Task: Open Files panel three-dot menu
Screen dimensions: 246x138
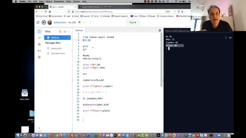Action: 69,31
